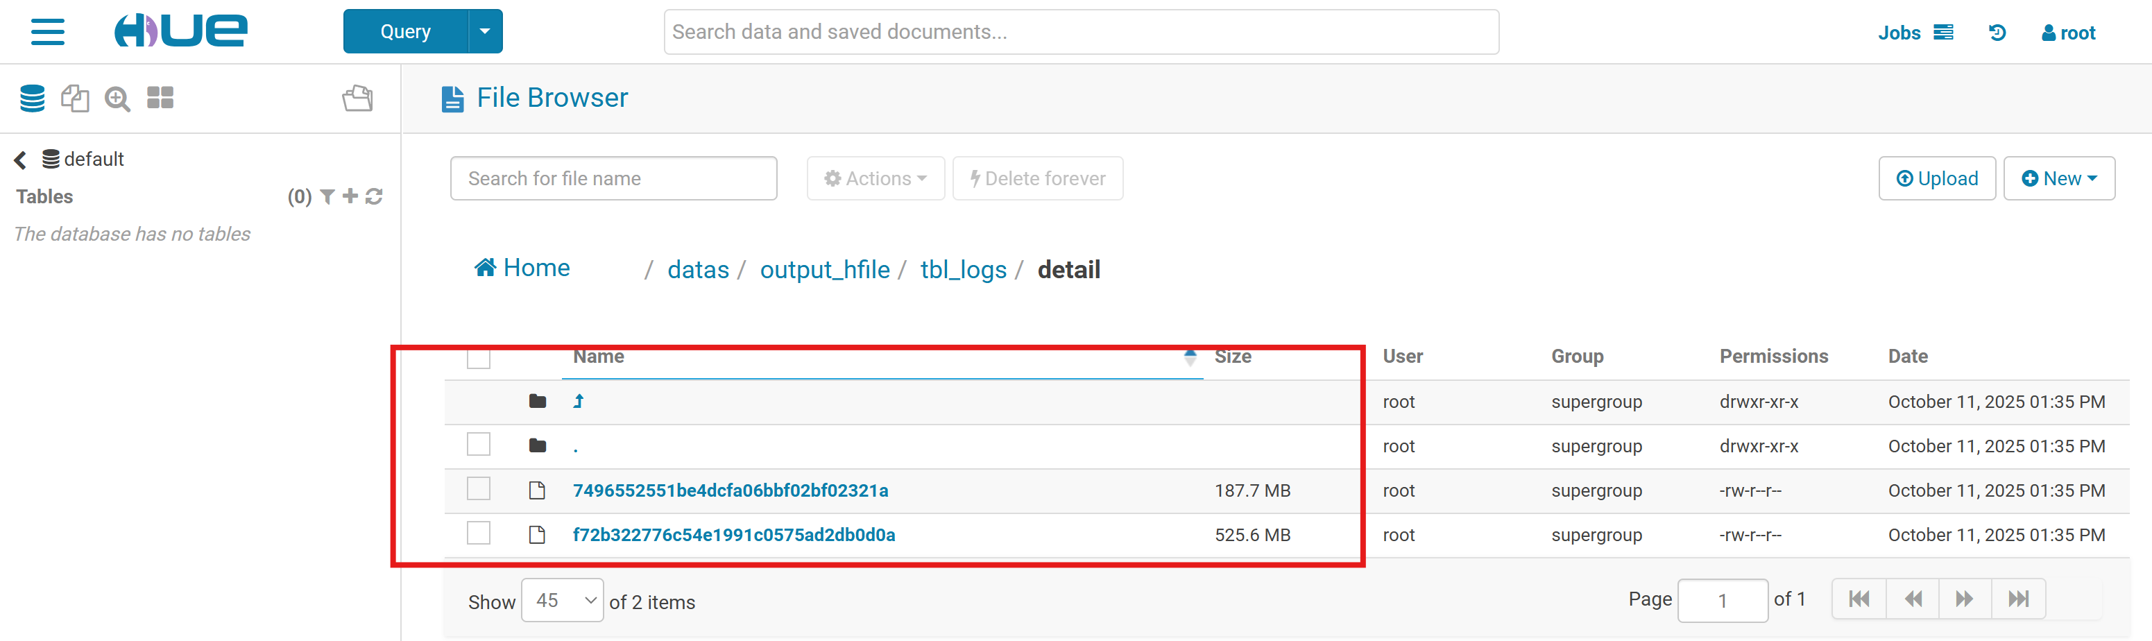Toggle the select-all checkbox in the header
Image resolution: width=2152 pixels, height=641 pixels.
(479, 359)
